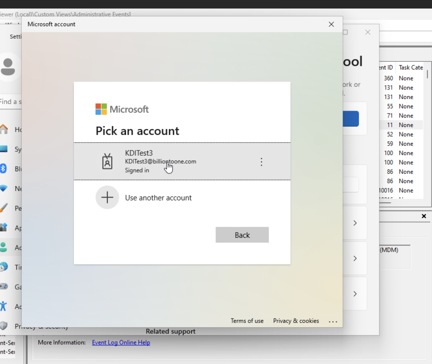
Task: Close the Microsoft account dialog
Action: pyautogui.click(x=331, y=24)
